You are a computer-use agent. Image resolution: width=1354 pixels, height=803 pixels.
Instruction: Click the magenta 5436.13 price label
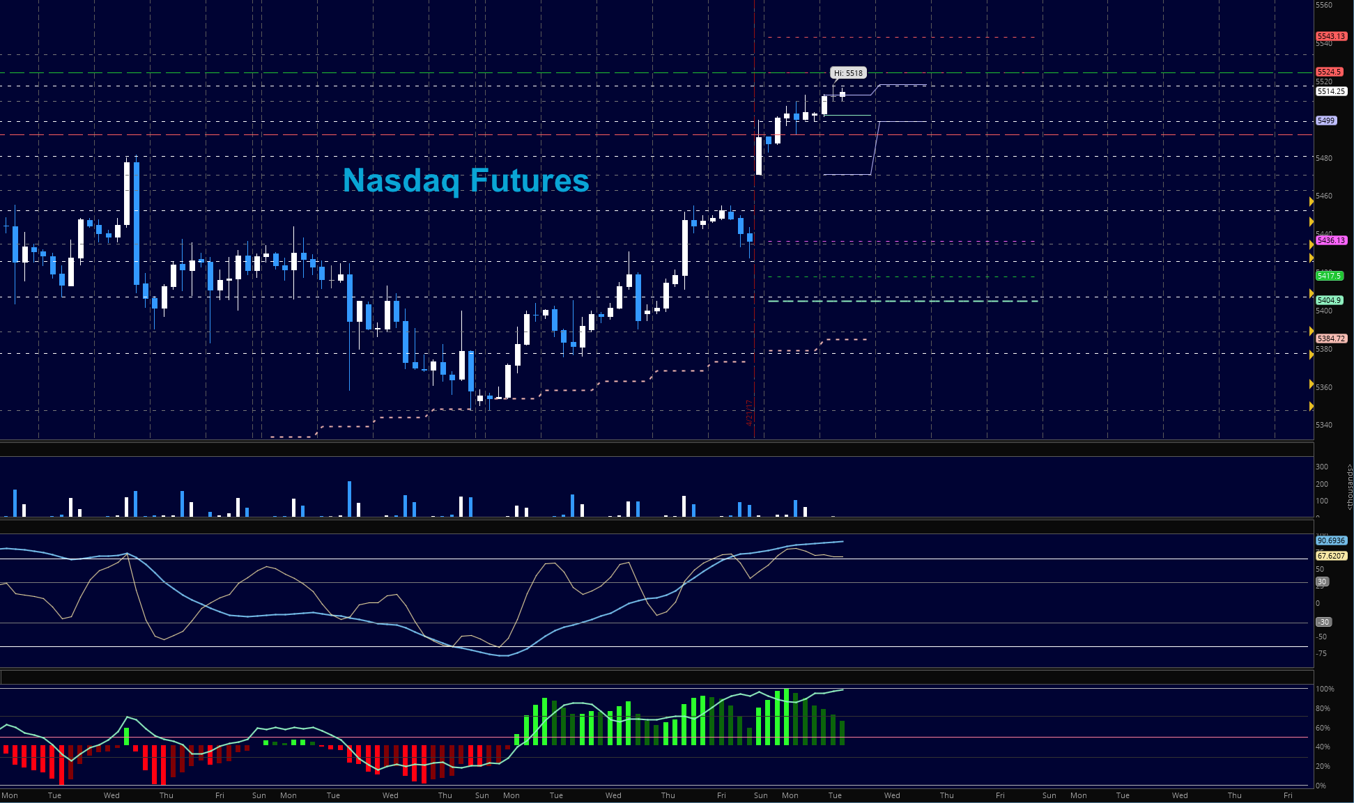(1330, 240)
